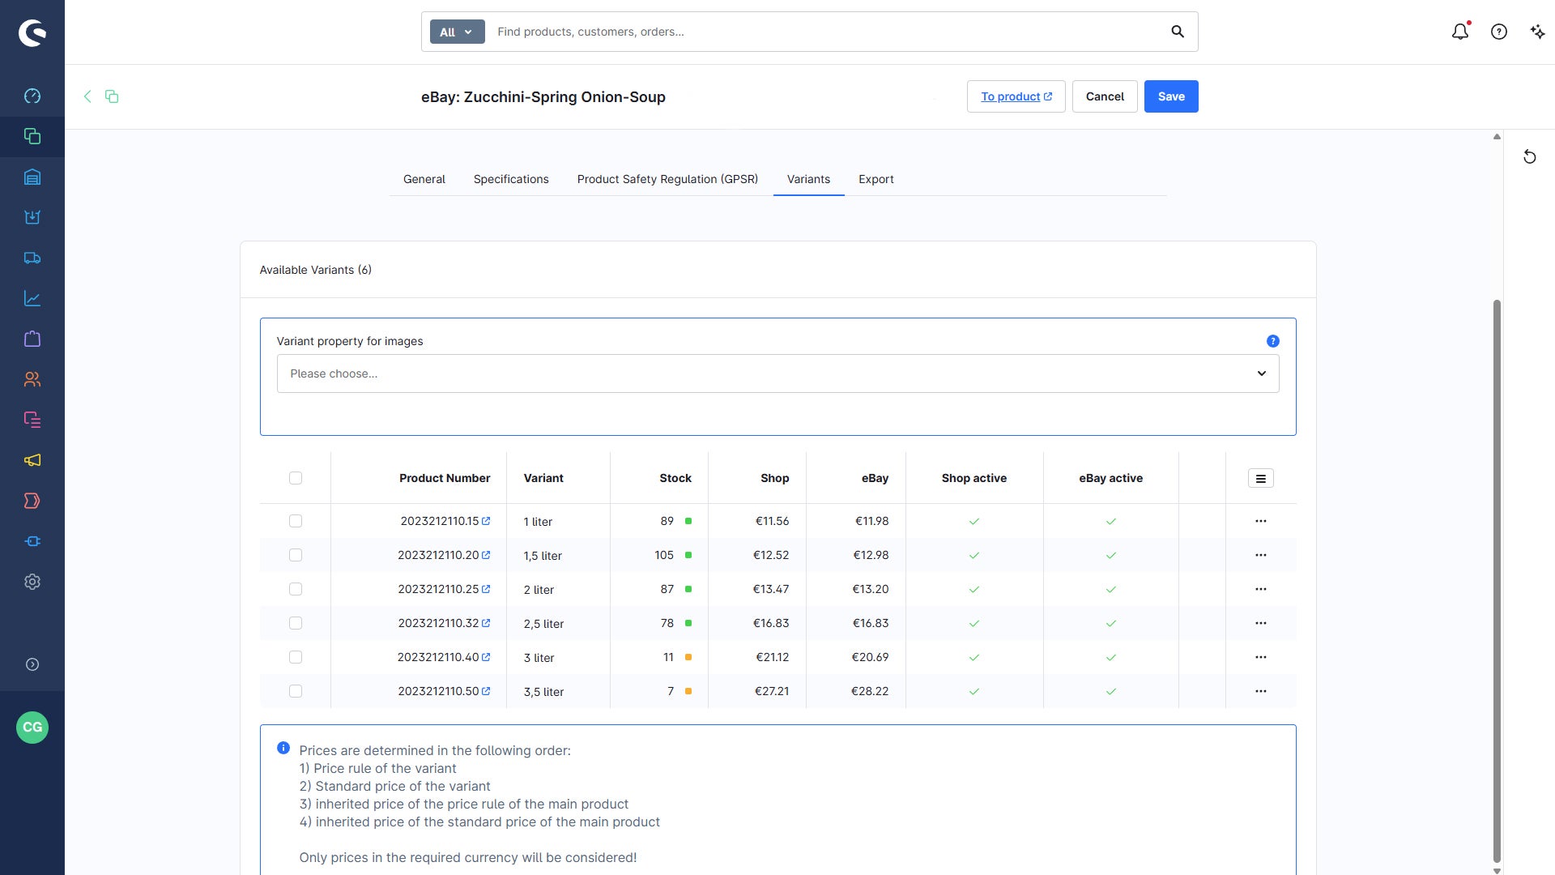Open the AI sparkle assistant icon

click(x=1537, y=32)
